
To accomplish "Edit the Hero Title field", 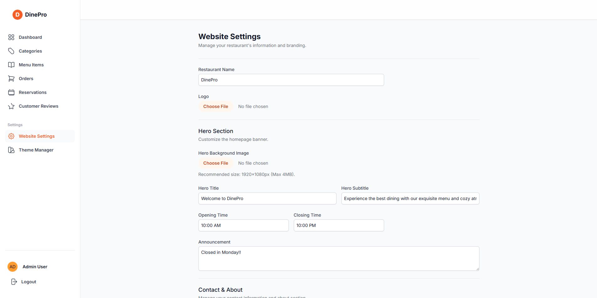I will click(x=267, y=198).
